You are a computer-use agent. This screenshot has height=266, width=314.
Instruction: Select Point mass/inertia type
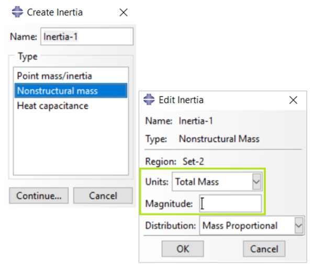pyautogui.click(x=71, y=76)
